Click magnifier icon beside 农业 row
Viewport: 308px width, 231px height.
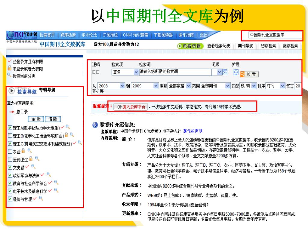[x=29, y=151]
